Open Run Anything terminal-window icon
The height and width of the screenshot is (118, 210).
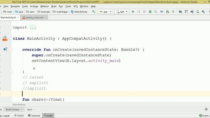pos(186,12)
